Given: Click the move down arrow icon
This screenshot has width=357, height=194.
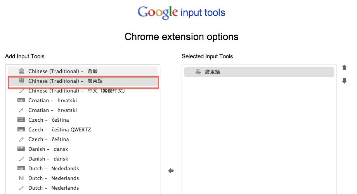Looking at the screenshot, I should 344,81.
